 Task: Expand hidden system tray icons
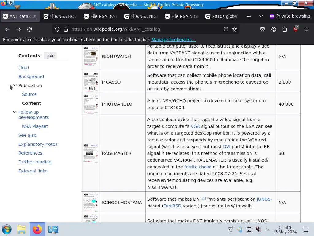click(267, 229)
